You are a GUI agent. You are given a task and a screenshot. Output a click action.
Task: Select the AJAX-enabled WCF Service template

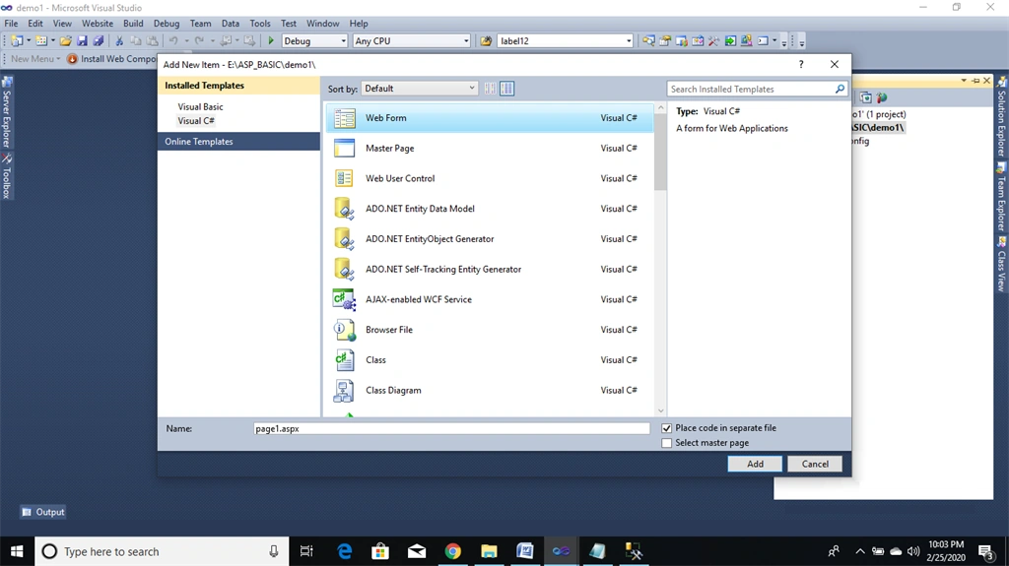[490, 299]
